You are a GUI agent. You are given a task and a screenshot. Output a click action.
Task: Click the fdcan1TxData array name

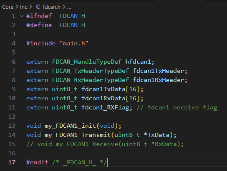tap(103, 89)
